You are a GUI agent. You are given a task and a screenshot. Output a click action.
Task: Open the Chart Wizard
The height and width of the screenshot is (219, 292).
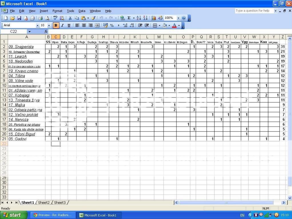[154, 18]
